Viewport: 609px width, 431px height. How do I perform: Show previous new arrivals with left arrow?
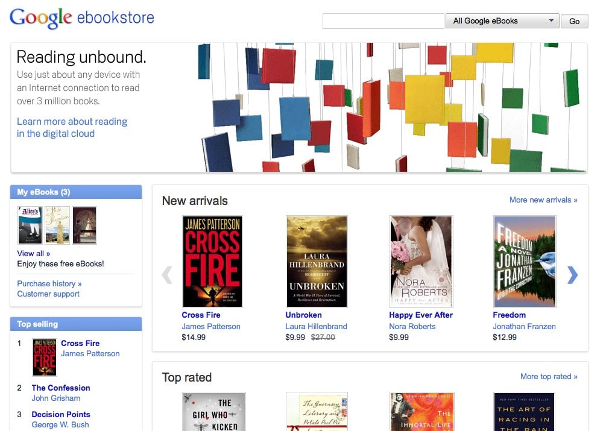(x=167, y=275)
